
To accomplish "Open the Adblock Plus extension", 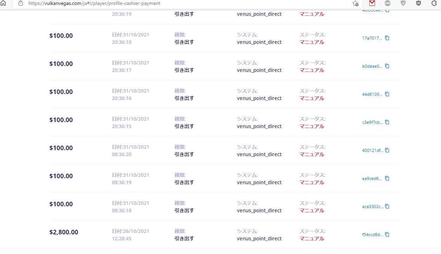I will click(x=388, y=3).
